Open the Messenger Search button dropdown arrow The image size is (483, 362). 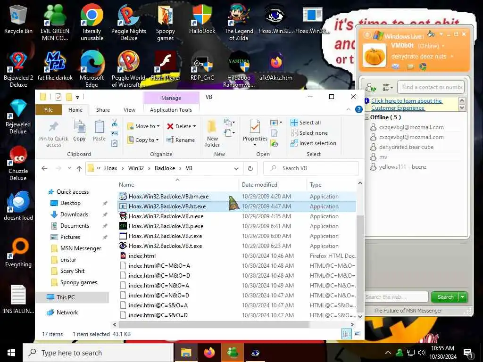tap(463, 297)
